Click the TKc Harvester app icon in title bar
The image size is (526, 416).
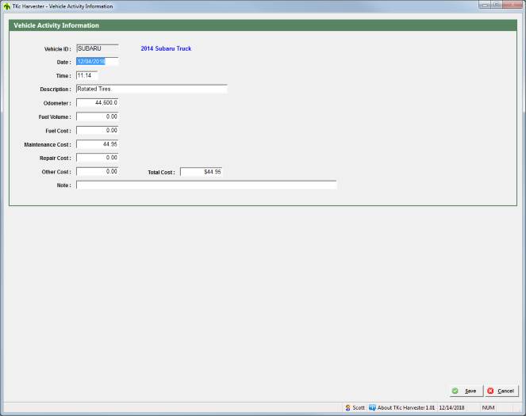point(6,6)
